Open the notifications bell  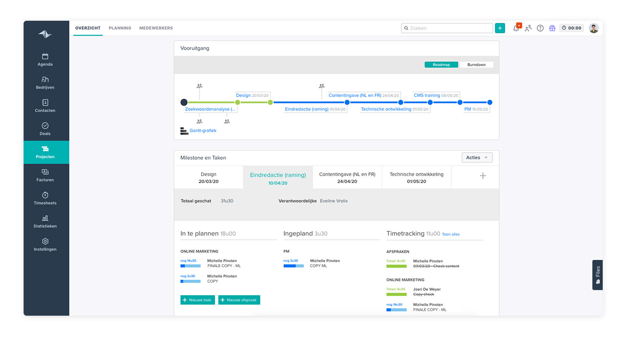[516, 28]
